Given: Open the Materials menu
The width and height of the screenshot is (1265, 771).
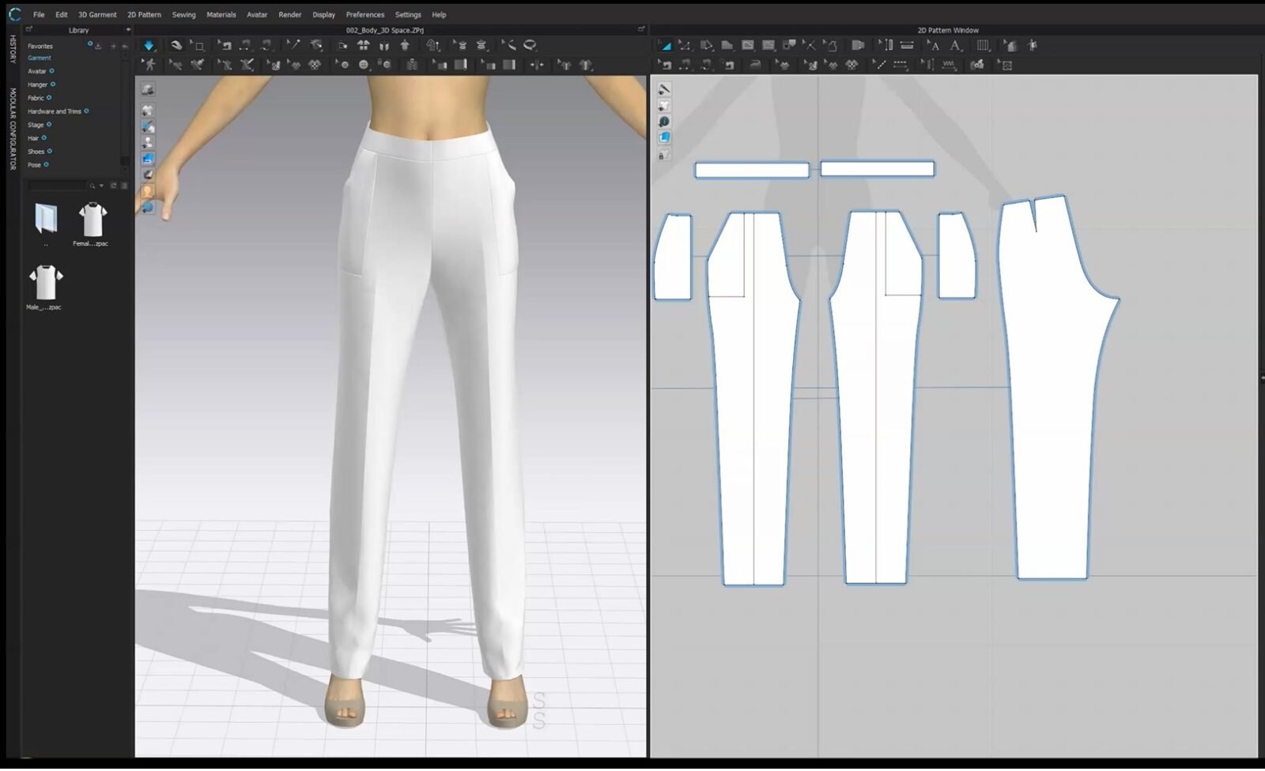Looking at the screenshot, I should 221,14.
